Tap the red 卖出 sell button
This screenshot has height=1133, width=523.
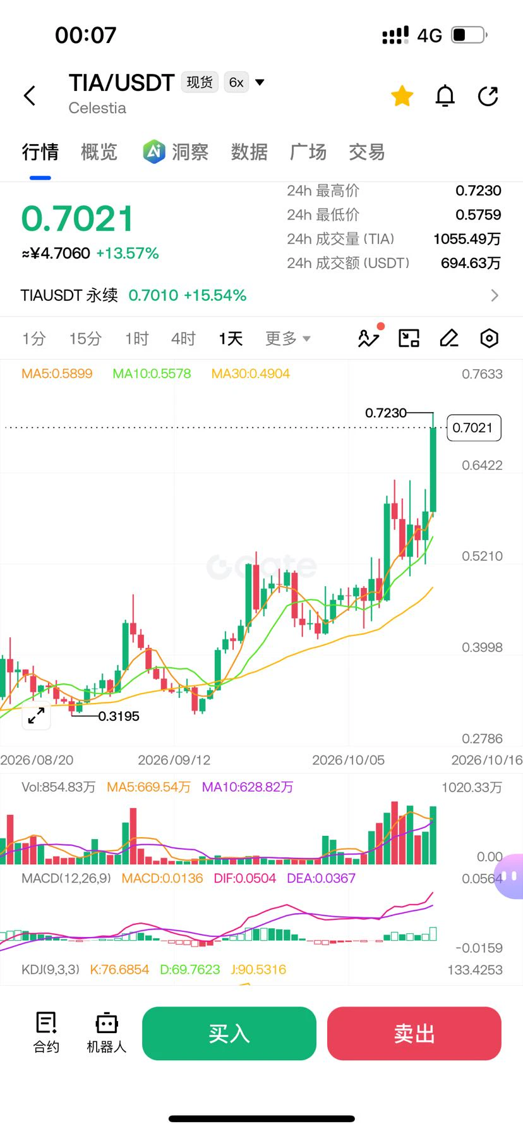tap(414, 1033)
